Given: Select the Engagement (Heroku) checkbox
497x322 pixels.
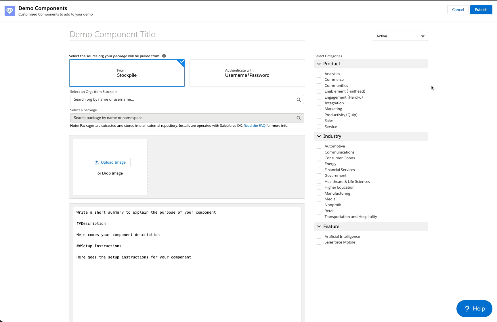Looking at the screenshot, I should tap(319, 97).
